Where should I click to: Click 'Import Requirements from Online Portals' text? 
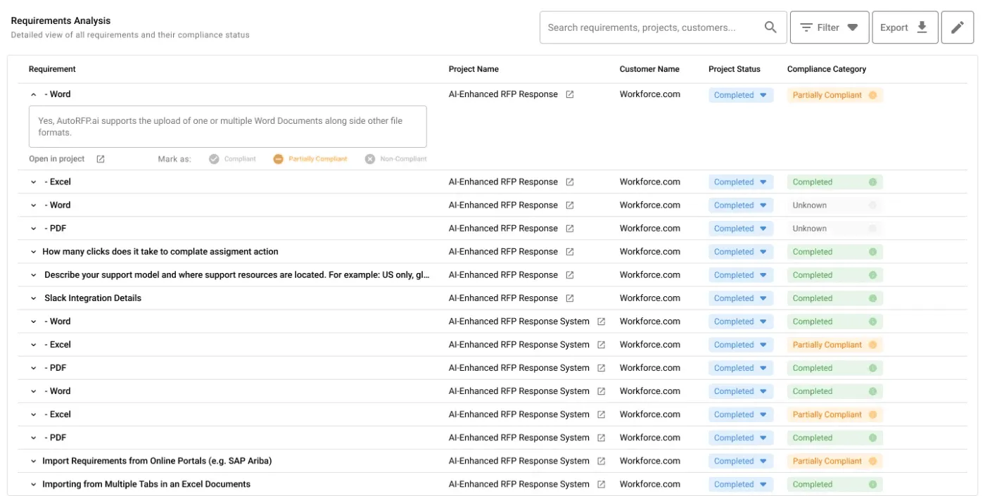pos(157,461)
